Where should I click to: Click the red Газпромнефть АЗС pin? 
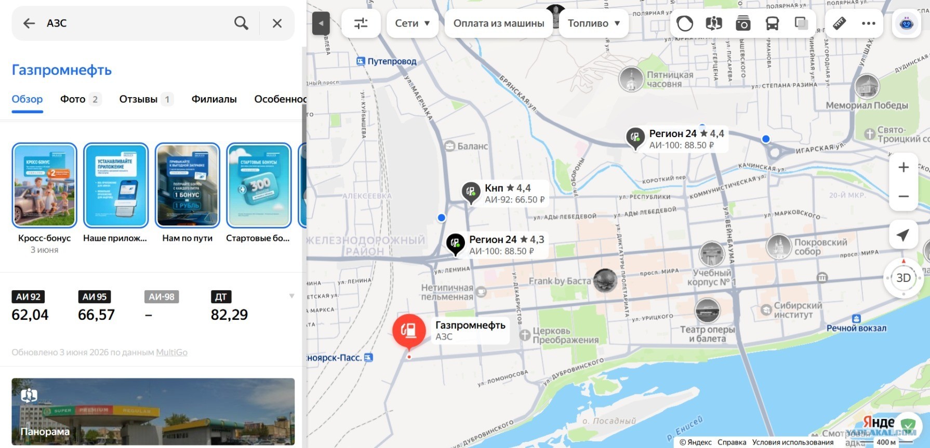pos(409,330)
